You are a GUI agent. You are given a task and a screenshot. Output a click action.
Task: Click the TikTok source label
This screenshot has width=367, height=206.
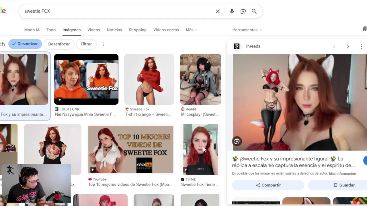coord(191,179)
